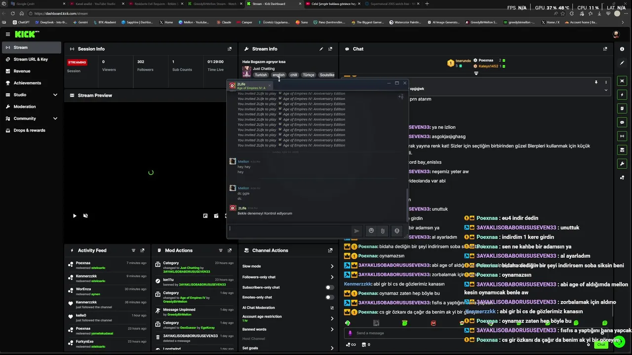Toggle the Activity Feed lightning icon in right sidebar
Viewport: 632px width, 355px height.
coord(622,95)
